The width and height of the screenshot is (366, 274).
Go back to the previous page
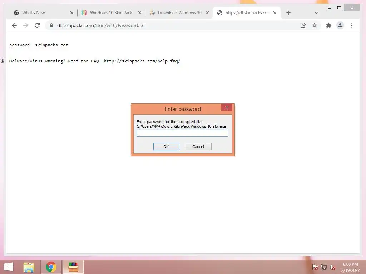point(14,25)
